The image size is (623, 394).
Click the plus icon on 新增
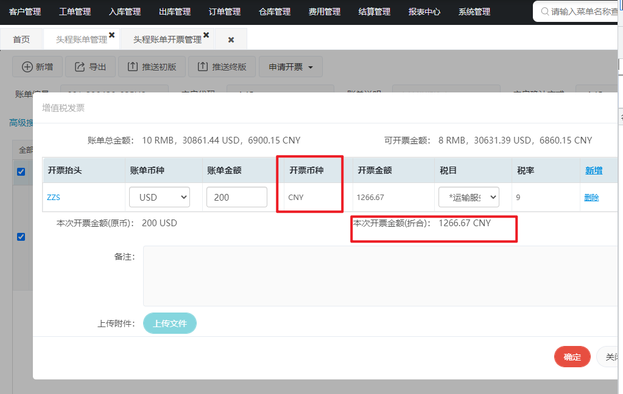click(27, 67)
